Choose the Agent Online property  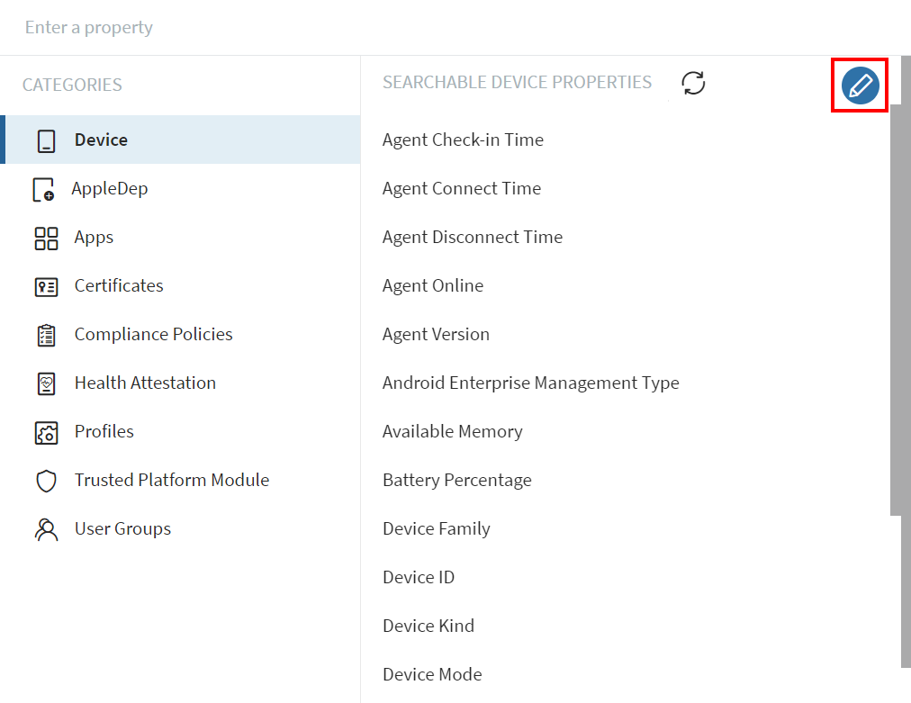click(x=433, y=285)
